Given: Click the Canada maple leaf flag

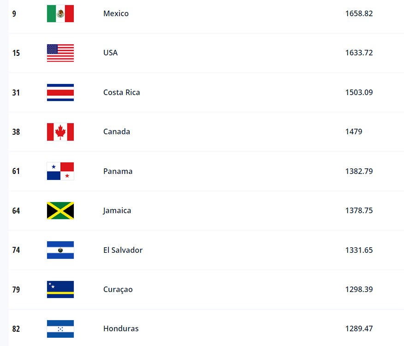Looking at the screenshot, I should (x=60, y=132).
